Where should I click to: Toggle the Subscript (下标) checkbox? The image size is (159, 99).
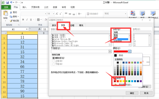point(54,64)
